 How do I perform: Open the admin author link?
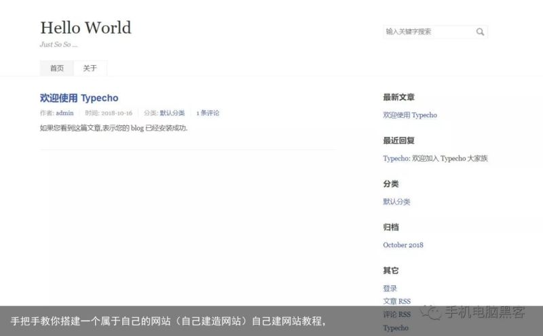(64, 113)
